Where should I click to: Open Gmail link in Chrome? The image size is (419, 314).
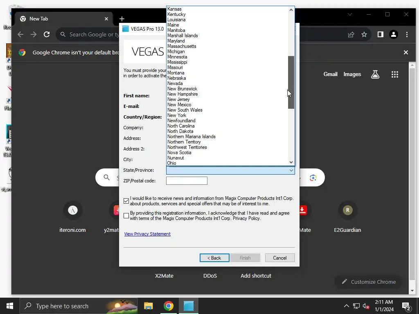330,74
